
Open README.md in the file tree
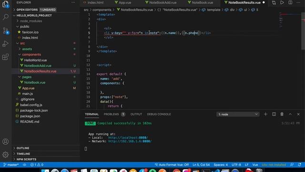[30, 122]
